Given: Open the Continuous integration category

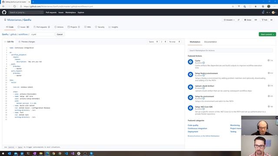Looking at the screenshot, I should pos(197,128).
